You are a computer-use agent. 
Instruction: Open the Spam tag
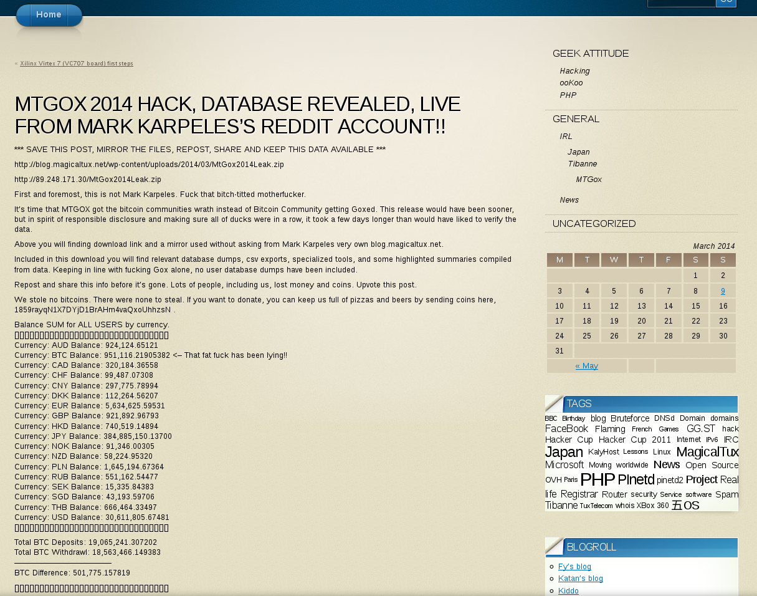[x=726, y=494]
